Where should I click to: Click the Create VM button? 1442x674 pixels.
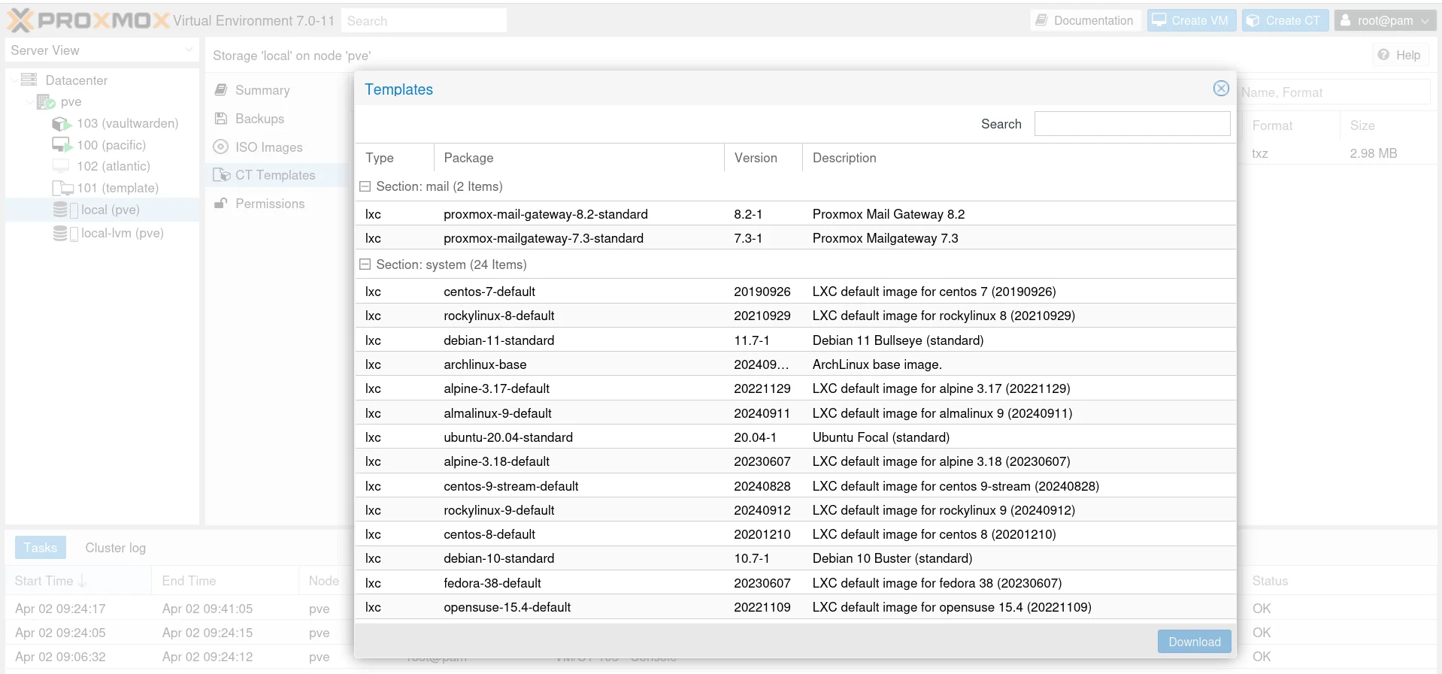[1191, 20]
